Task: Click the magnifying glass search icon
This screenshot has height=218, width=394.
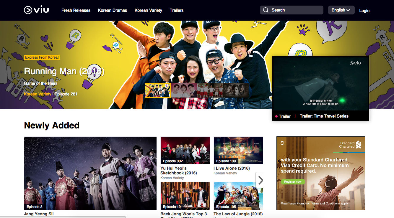Action: [x=266, y=10]
